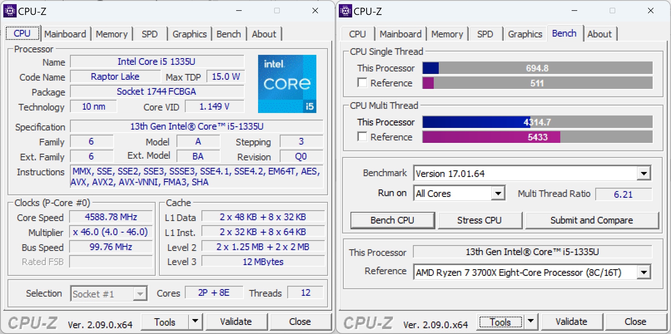Switch to Mainboard tab in left window
This screenshot has width=671, height=334.
65,34
